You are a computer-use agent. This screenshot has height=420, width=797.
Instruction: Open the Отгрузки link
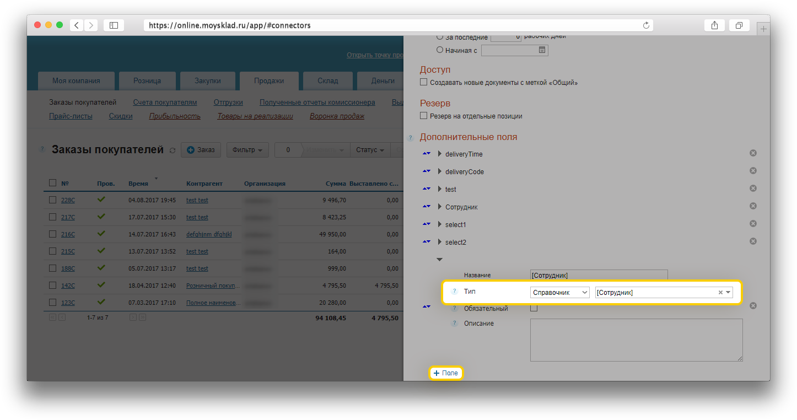pos(228,103)
